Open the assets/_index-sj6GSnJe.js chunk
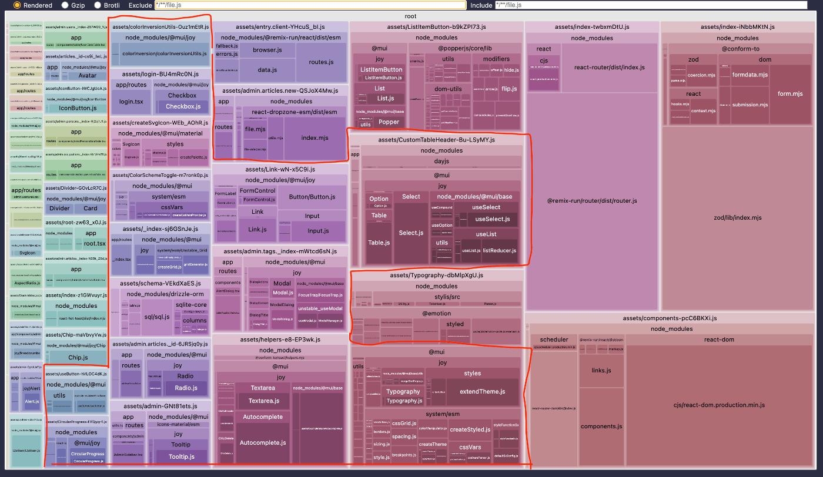 tap(160, 229)
